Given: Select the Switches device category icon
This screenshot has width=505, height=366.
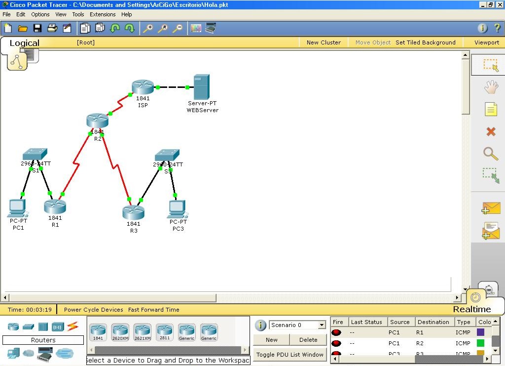Looking at the screenshot, I should (x=28, y=326).
